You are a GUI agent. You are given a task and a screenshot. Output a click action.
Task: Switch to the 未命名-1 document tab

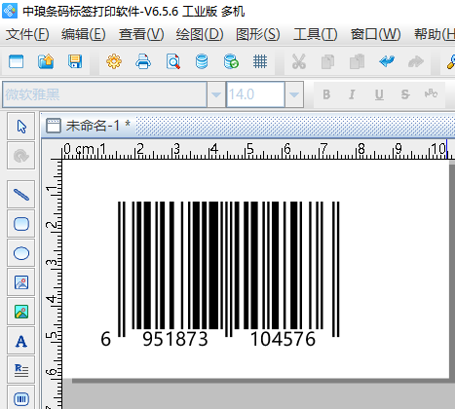89,126
